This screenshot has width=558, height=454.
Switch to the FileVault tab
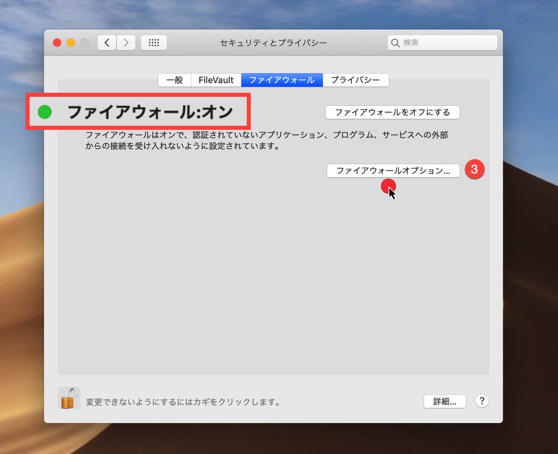click(216, 80)
